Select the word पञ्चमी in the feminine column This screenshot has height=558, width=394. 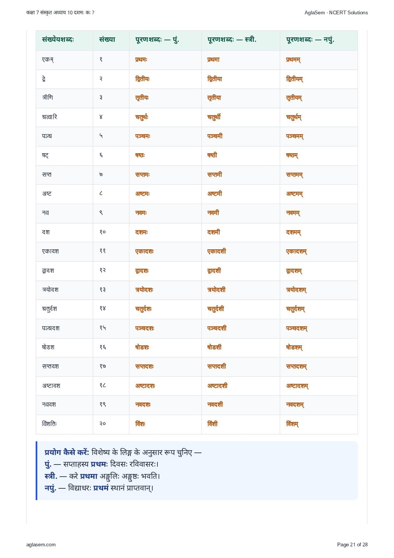click(x=215, y=136)
